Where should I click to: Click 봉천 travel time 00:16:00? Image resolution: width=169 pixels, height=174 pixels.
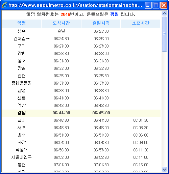(x=141, y=165)
